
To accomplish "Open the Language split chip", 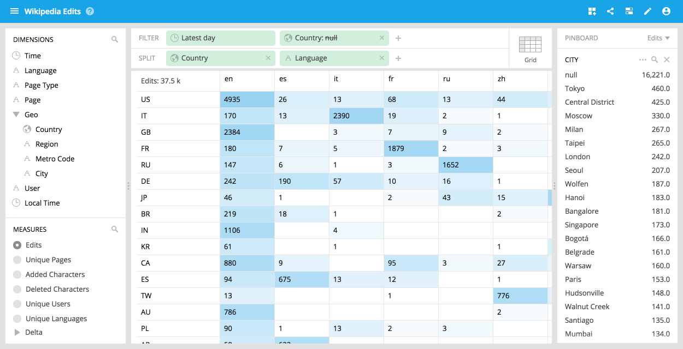I will click(x=334, y=58).
